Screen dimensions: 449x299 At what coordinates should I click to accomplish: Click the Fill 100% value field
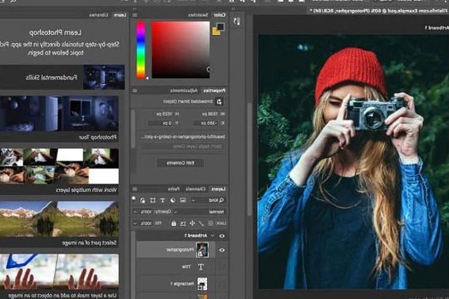tap(146, 223)
